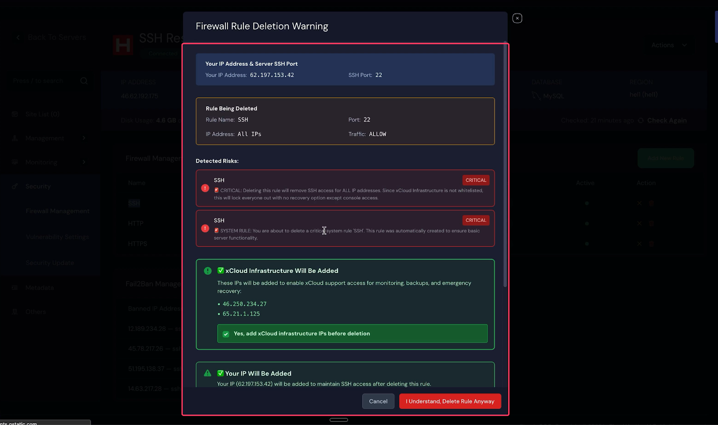The width and height of the screenshot is (718, 425).
Task: Click the HTTPS rule name in table
Action: (x=137, y=244)
